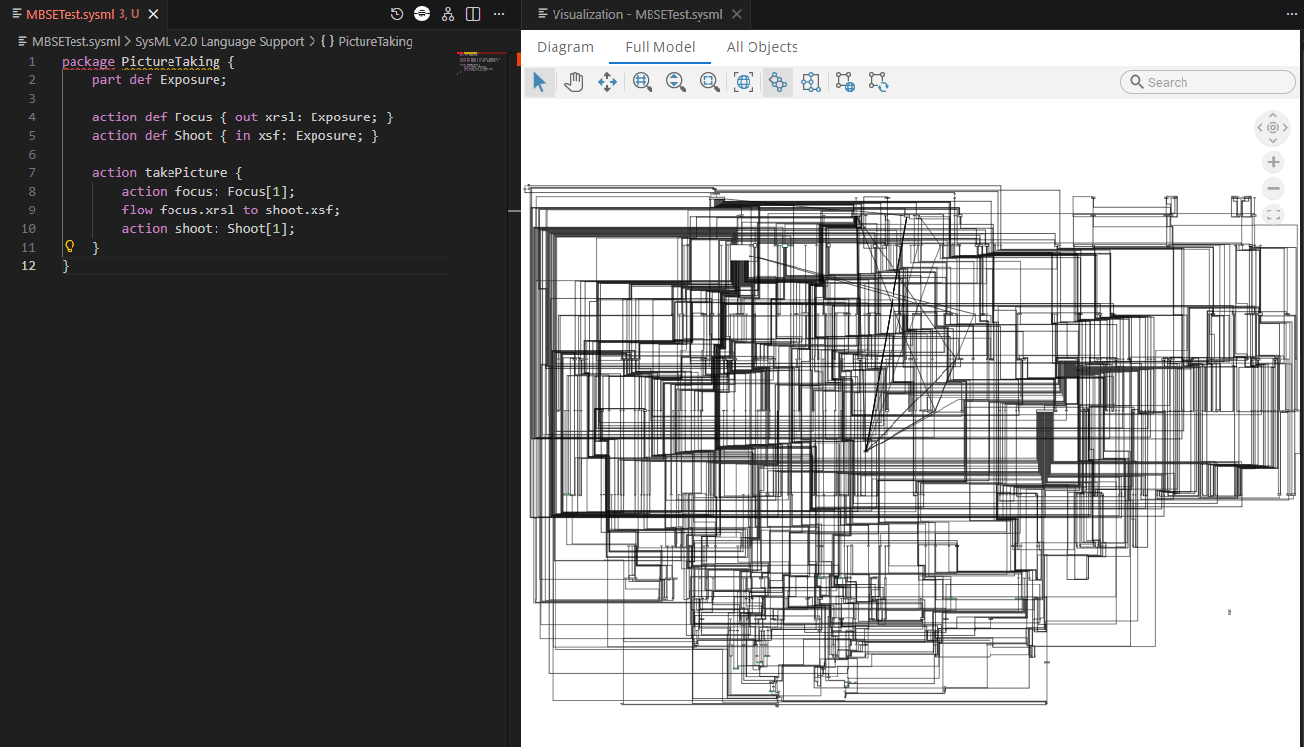The height and width of the screenshot is (747, 1304).
Task: Choose the grid magnifier zoom tool
Action: [643, 83]
